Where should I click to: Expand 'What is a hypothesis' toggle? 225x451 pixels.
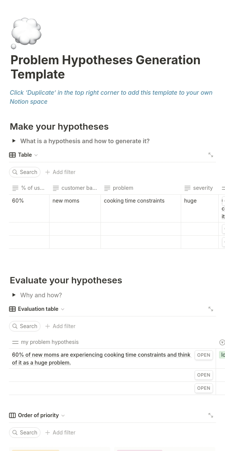coord(14,141)
